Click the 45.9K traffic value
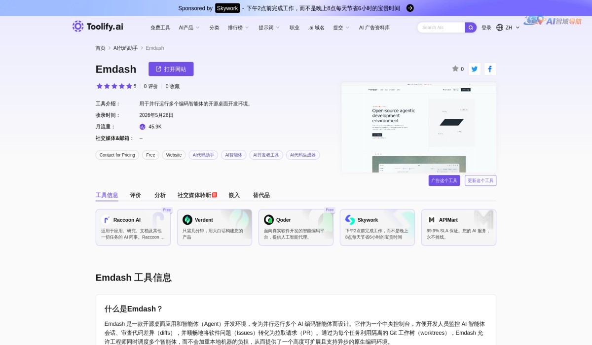 155,127
